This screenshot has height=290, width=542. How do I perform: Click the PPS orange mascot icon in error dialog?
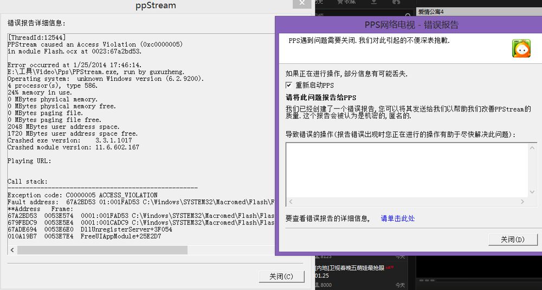coord(521,48)
